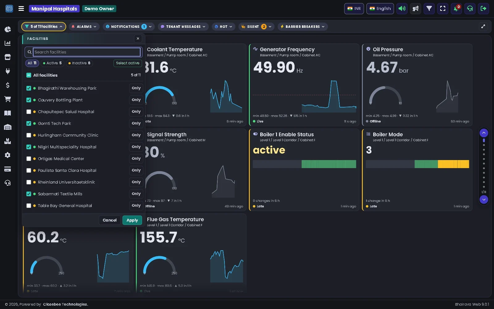
Task: Go to the next dashboard page arrow
Action: (x=484, y=200)
